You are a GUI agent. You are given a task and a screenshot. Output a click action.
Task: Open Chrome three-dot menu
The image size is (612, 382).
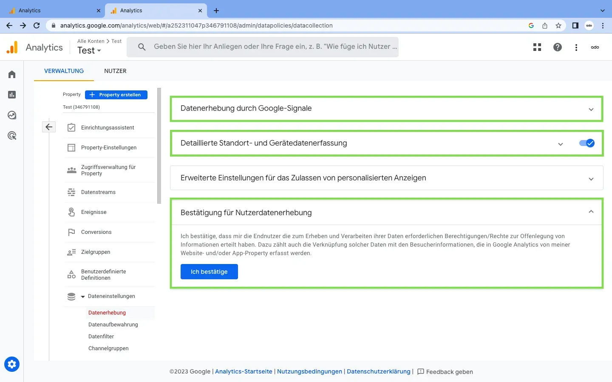603,25
